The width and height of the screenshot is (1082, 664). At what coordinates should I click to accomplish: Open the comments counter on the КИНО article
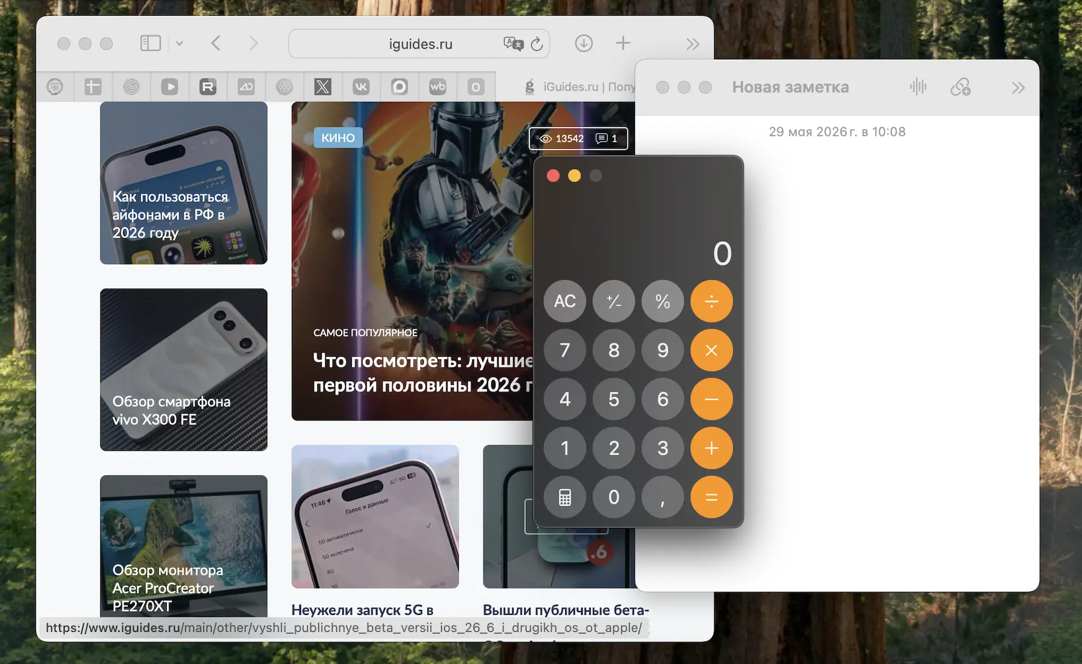pyautogui.click(x=607, y=139)
